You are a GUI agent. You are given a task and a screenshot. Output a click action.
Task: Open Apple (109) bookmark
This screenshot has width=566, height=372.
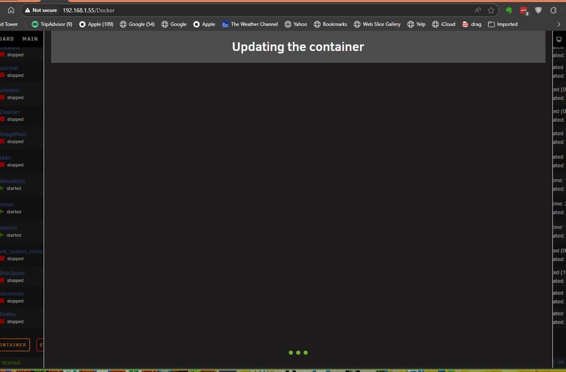click(96, 24)
